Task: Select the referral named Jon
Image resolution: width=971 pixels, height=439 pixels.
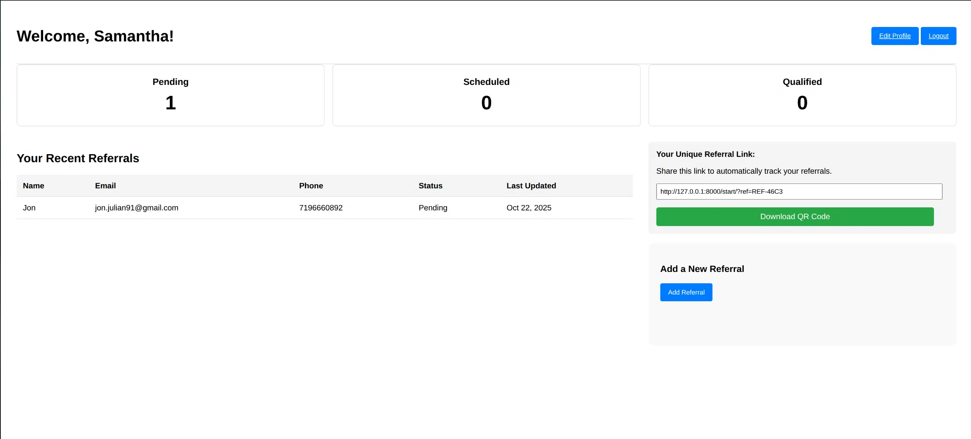Action: [x=29, y=208]
